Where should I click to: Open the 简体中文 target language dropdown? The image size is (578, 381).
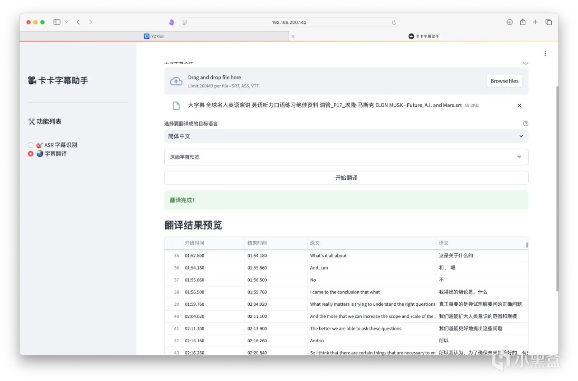346,136
